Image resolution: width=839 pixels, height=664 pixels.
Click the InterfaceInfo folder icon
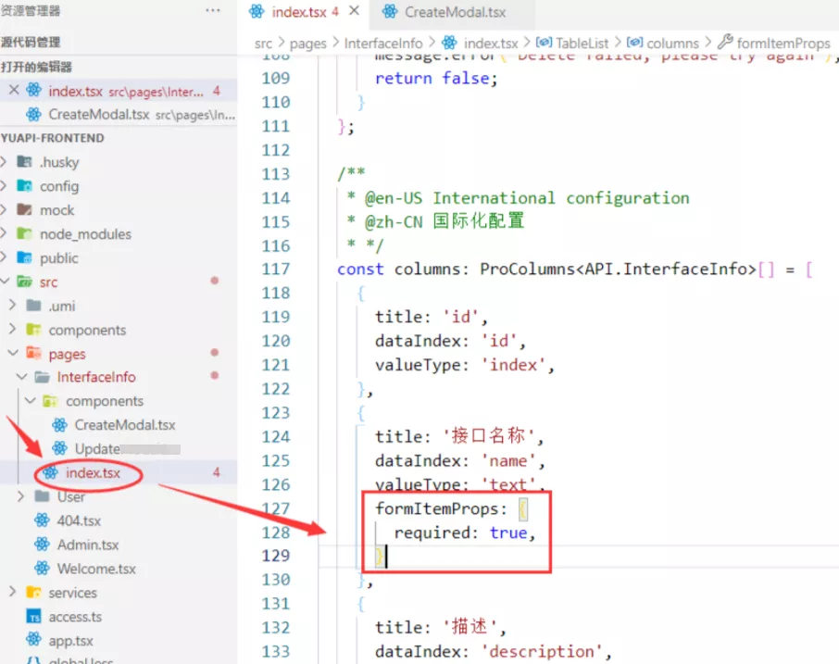point(43,377)
